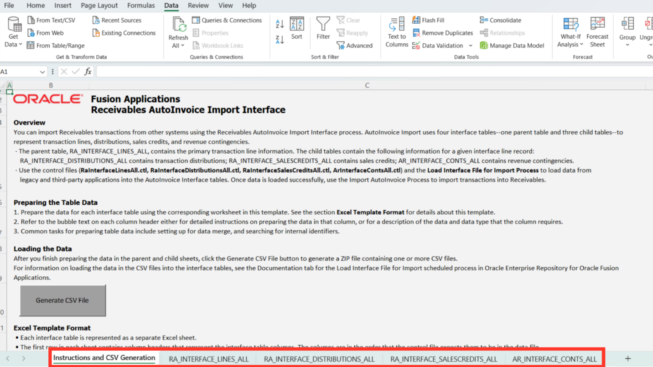
Task: Expand the Get Data dropdown arrow
Action: pos(20,45)
